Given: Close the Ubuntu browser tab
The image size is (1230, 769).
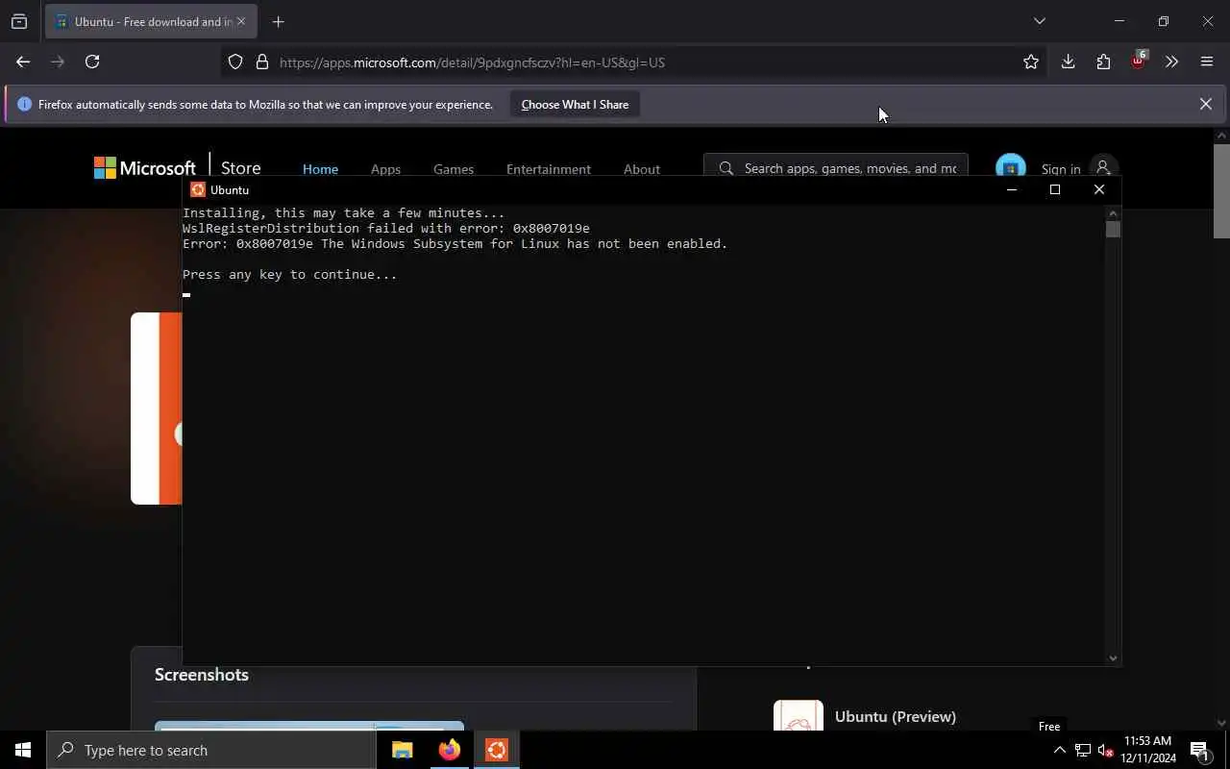Looking at the screenshot, I should pos(240,21).
